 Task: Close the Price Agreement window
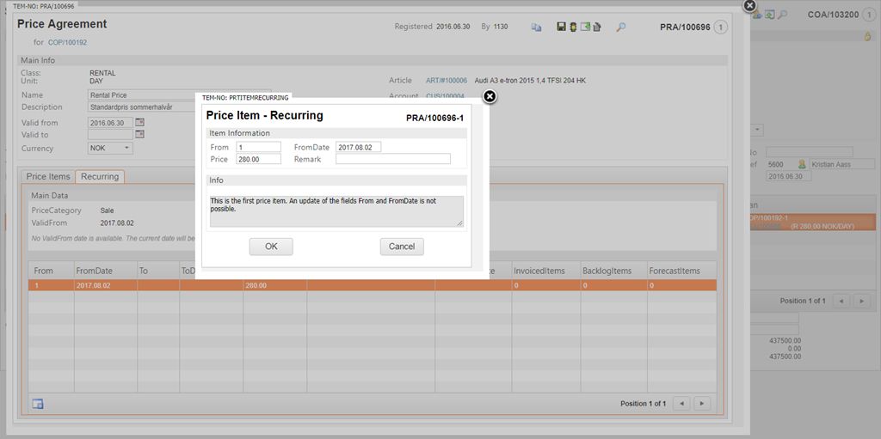[x=749, y=5]
